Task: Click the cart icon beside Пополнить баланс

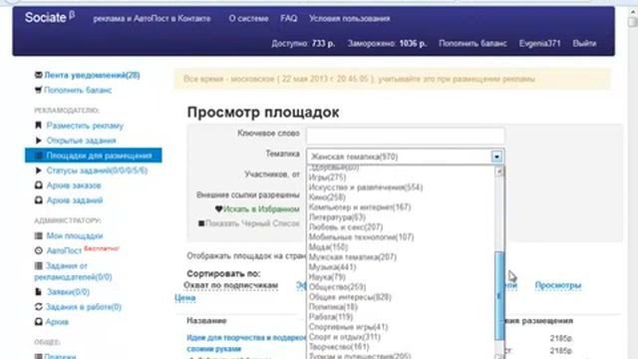Action: point(38,90)
